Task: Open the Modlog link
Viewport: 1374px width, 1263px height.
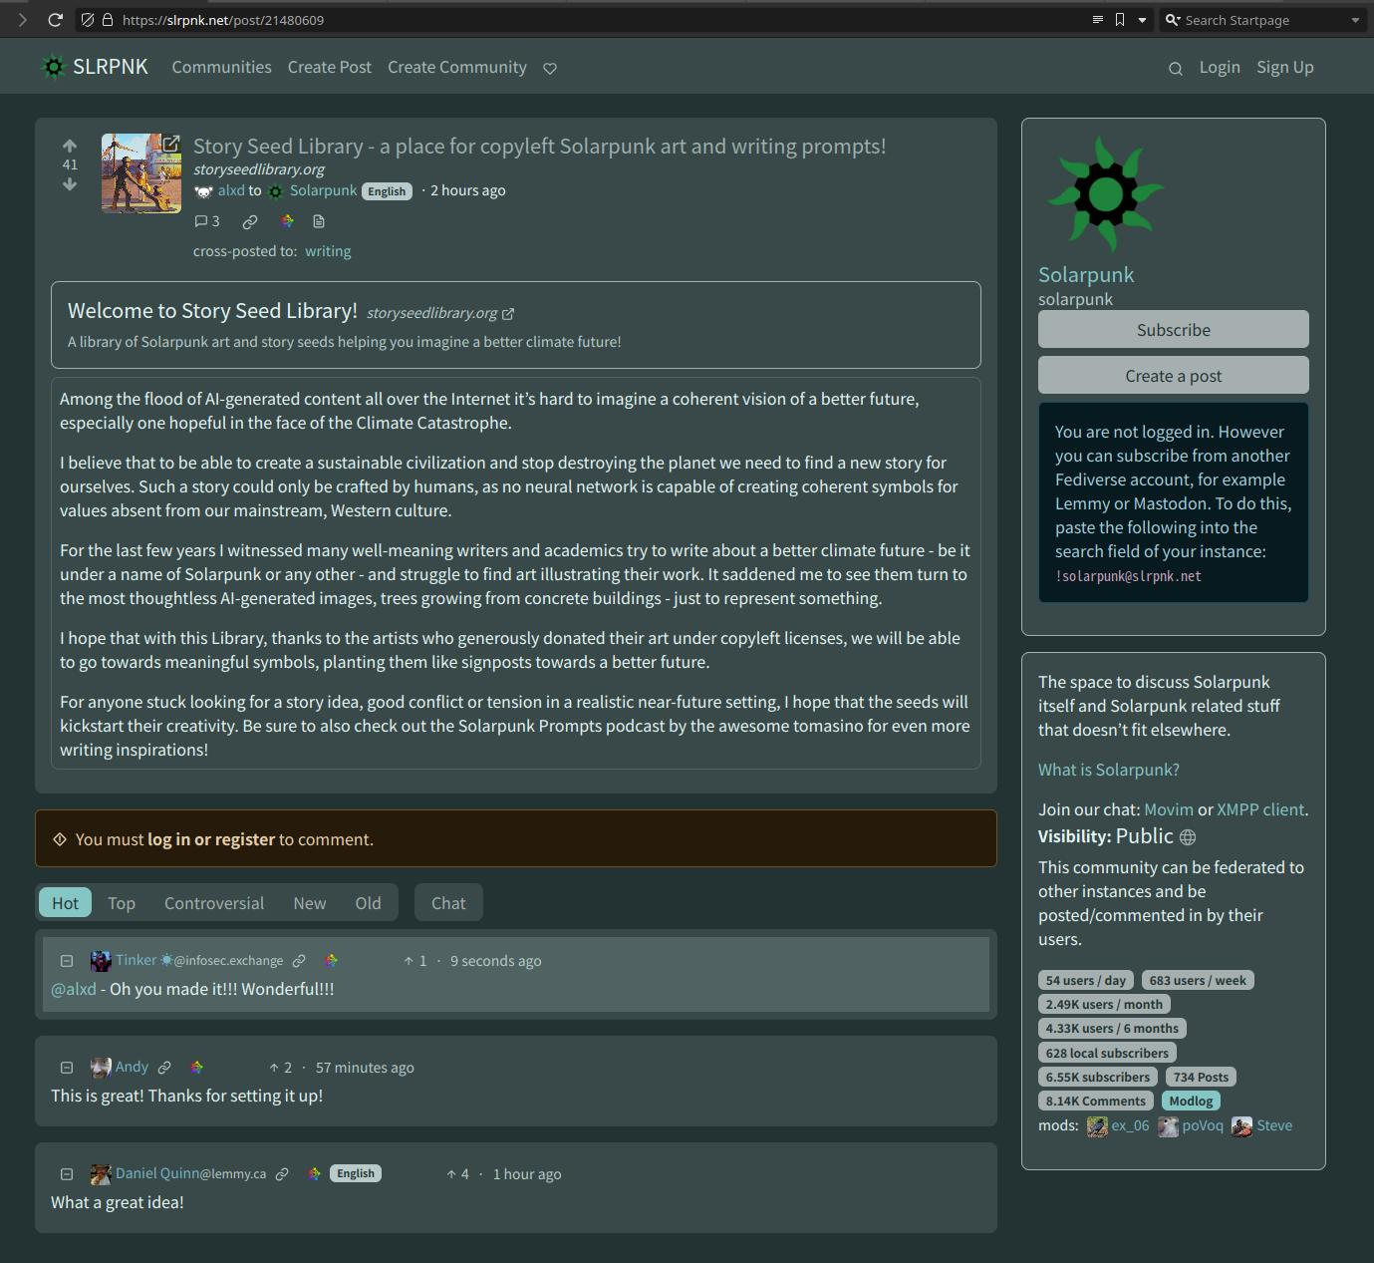Action: (1191, 1102)
